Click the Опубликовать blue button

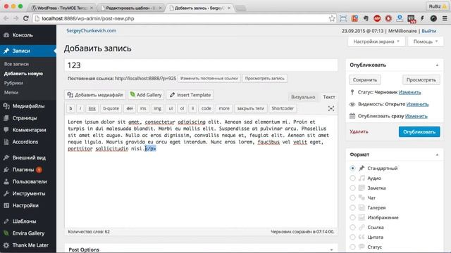point(419,131)
